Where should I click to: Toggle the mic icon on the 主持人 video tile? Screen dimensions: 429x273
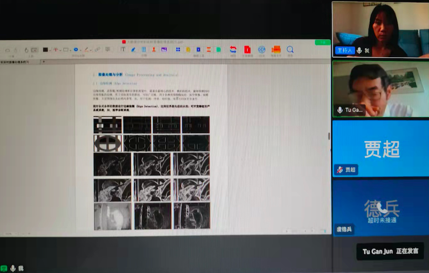pos(359,51)
